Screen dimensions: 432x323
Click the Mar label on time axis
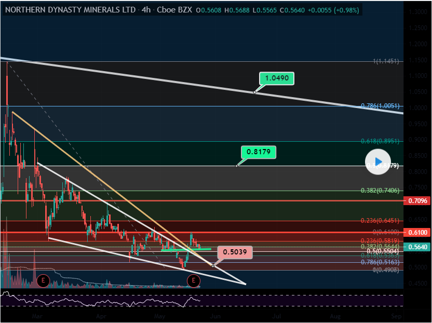(x=37, y=316)
